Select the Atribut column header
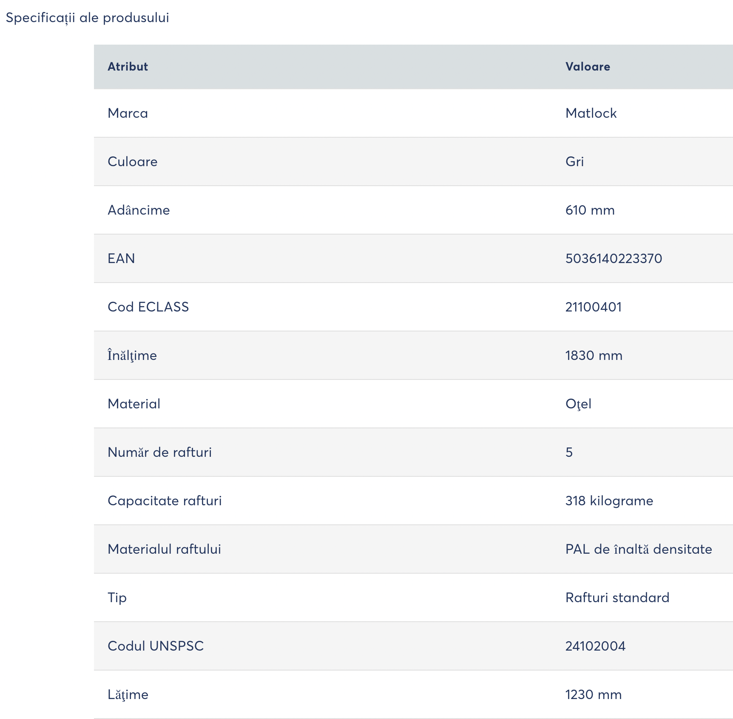The width and height of the screenshot is (733, 719). point(128,67)
